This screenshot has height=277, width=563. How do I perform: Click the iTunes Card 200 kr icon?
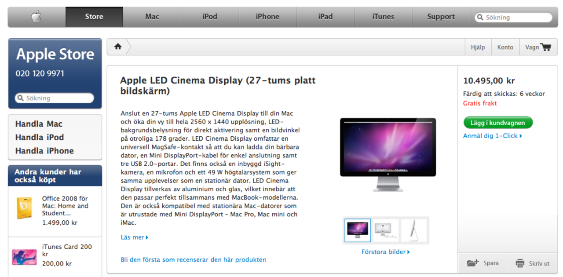pos(24,257)
